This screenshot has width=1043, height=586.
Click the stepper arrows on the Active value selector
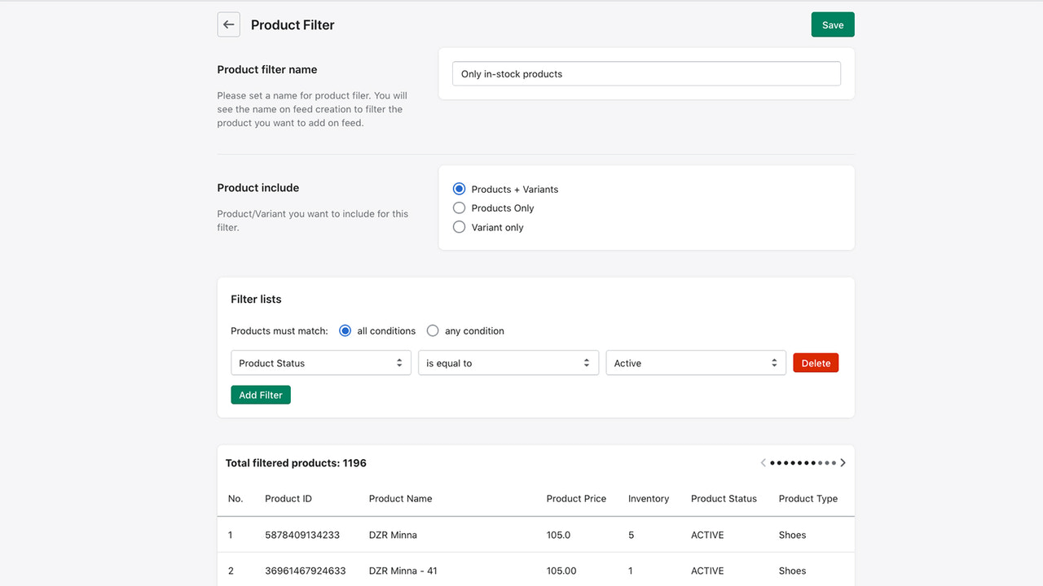(x=774, y=362)
